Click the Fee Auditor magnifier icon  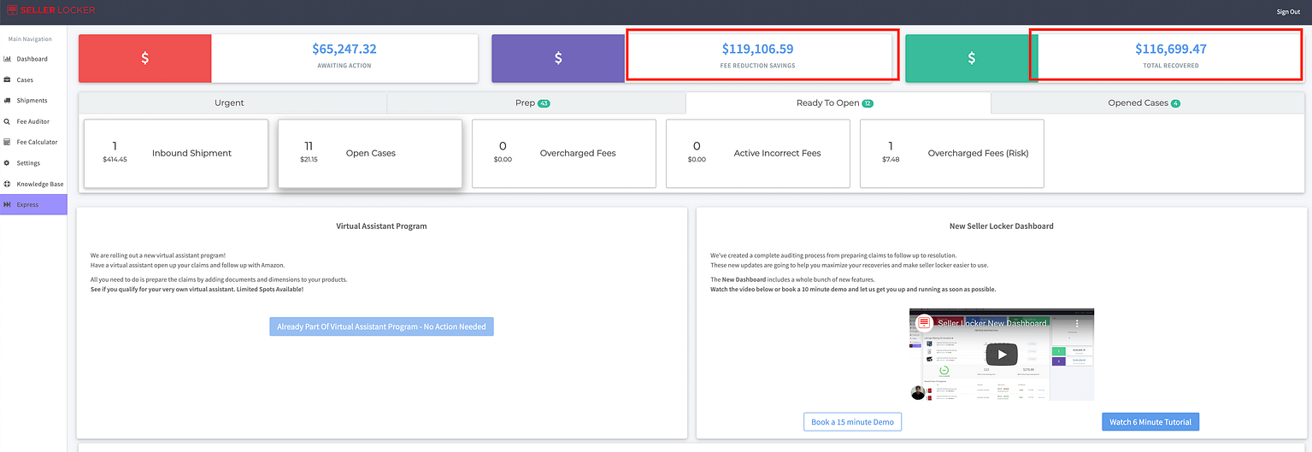coord(8,121)
